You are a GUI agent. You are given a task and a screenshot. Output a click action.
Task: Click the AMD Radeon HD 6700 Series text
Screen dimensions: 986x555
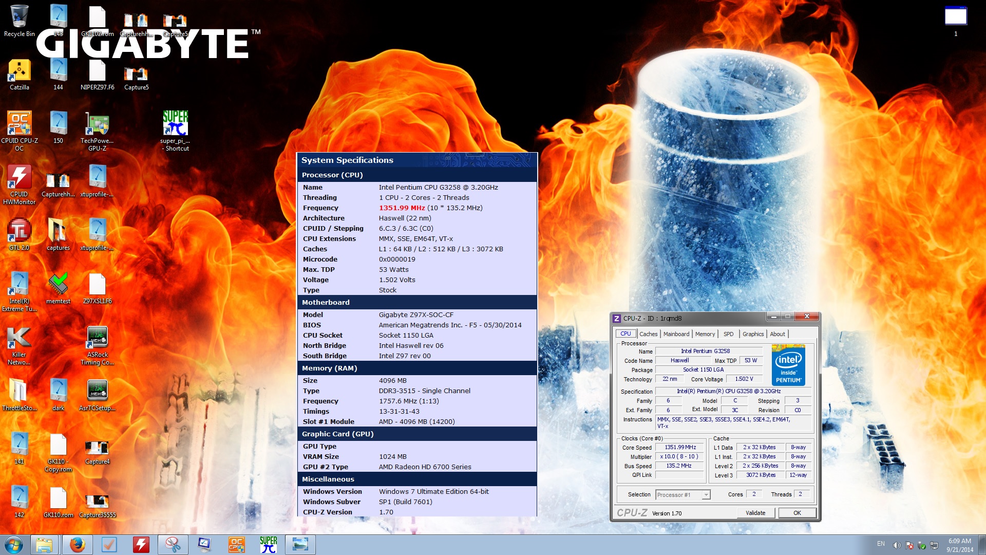(x=425, y=467)
